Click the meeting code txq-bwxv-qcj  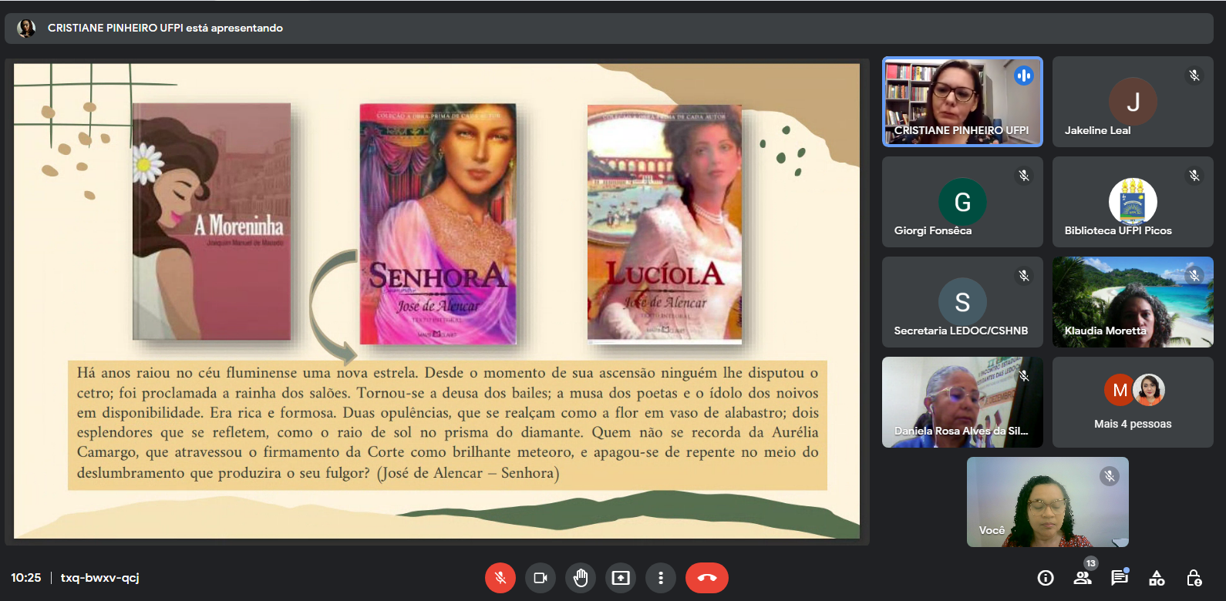[x=100, y=578]
